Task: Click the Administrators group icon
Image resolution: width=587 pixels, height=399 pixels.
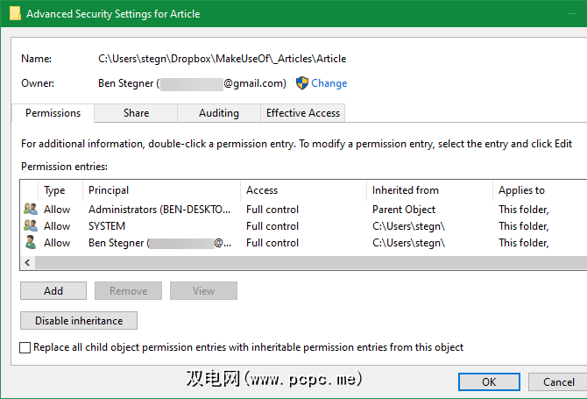Action: 31,210
